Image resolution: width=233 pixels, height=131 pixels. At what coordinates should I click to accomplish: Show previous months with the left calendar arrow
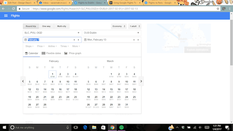[x=23, y=81]
